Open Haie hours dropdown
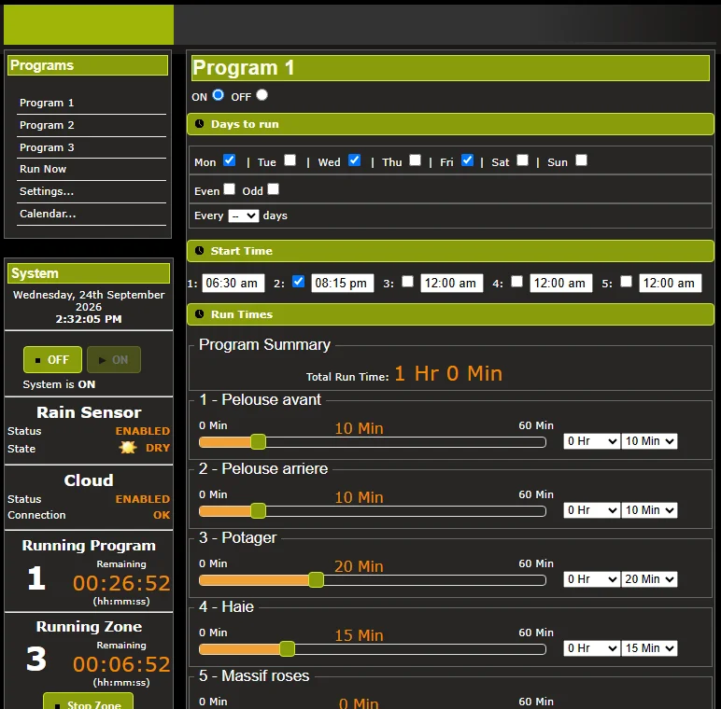721x709 pixels. (x=591, y=648)
